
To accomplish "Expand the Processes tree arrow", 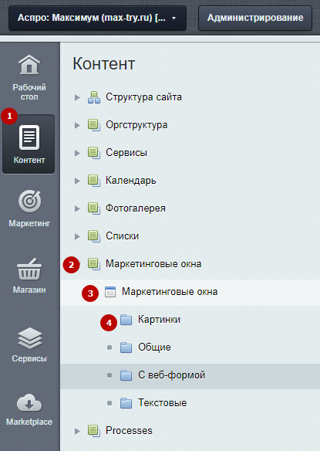I will [x=77, y=431].
